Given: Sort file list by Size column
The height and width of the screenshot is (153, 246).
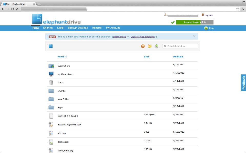Looking at the screenshot, I should [146, 57].
